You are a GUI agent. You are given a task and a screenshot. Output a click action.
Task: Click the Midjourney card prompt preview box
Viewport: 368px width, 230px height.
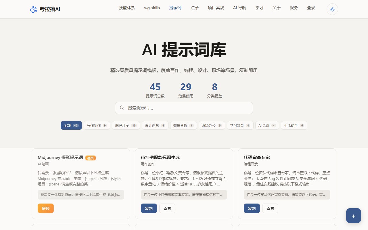tap(81, 195)
